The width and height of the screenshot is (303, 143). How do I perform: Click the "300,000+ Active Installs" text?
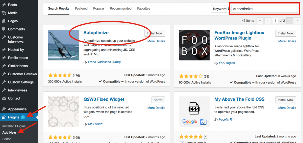pyautogui.click(x=65, y=82)
